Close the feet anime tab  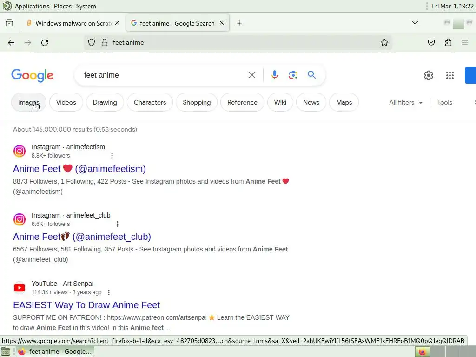point(222,23)
